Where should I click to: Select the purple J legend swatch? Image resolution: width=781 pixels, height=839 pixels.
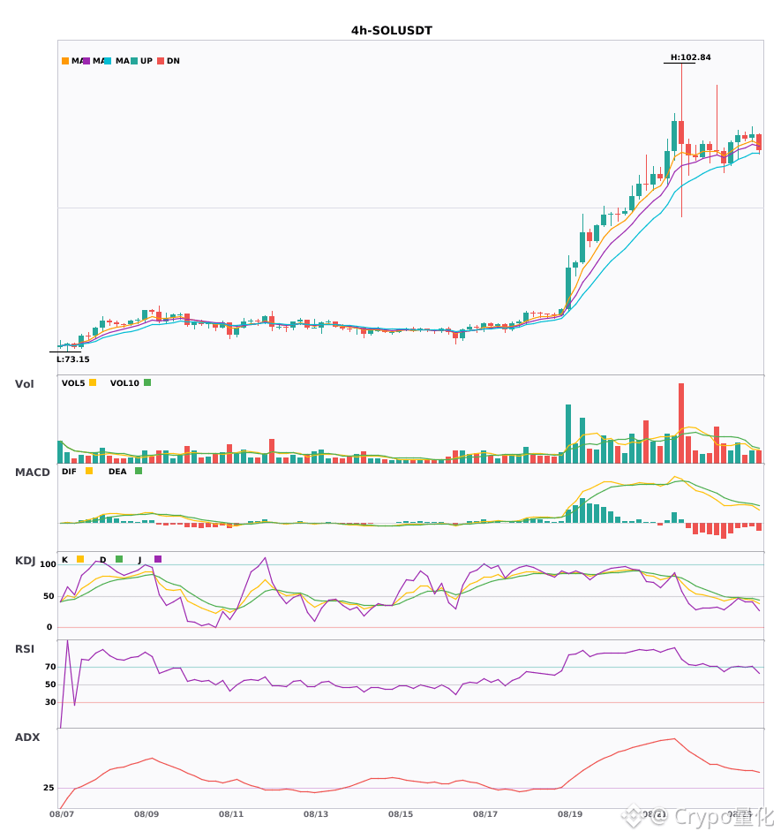pos(158,559)
